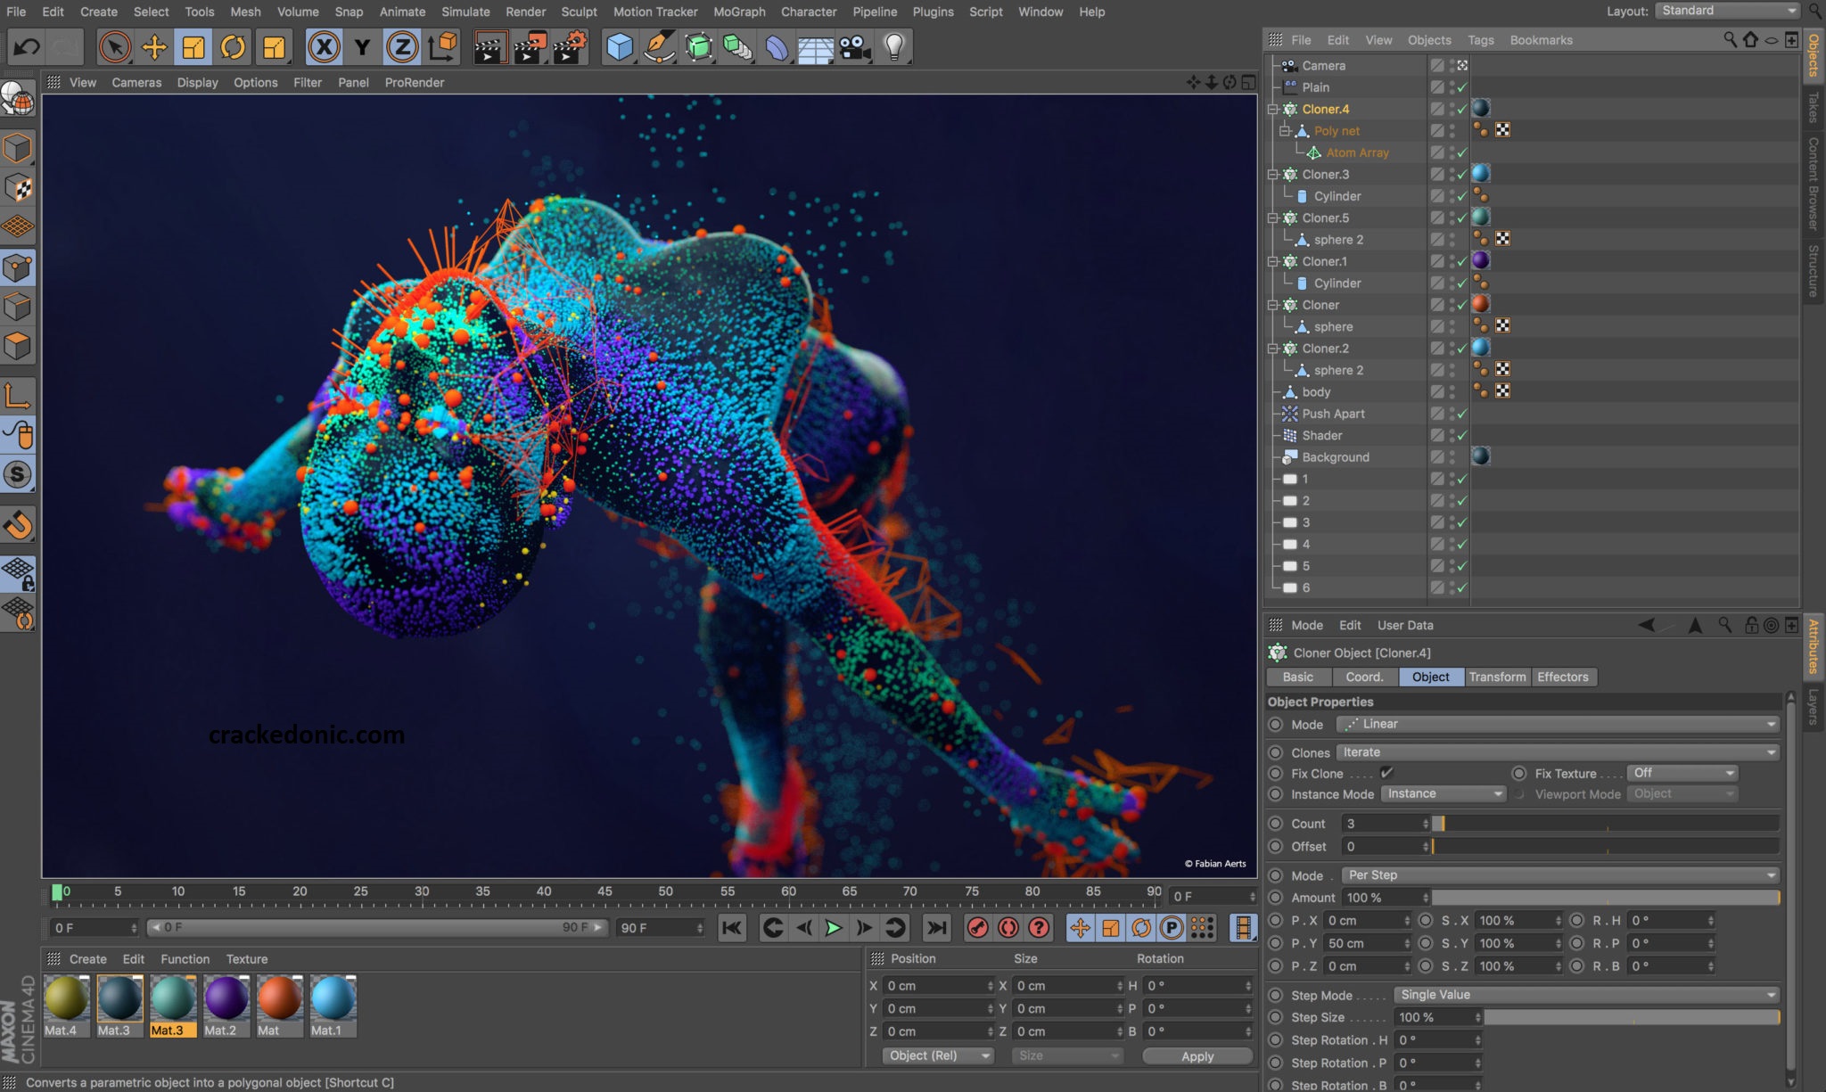
Task: Click the Apply button in bottom panel
Action: (x=1197, y=1055)
